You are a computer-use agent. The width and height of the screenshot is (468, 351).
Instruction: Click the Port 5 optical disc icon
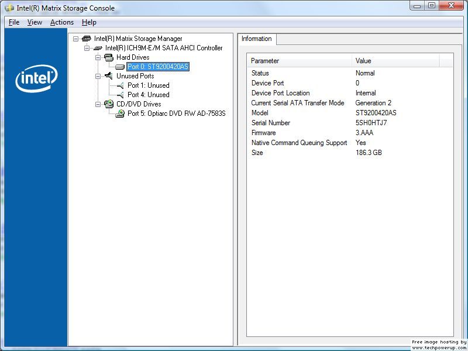pyautogui.click(x=120, y=113)
